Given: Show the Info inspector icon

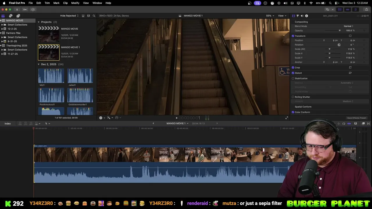Looking at the screenshot, I should (x=306, y=16).
